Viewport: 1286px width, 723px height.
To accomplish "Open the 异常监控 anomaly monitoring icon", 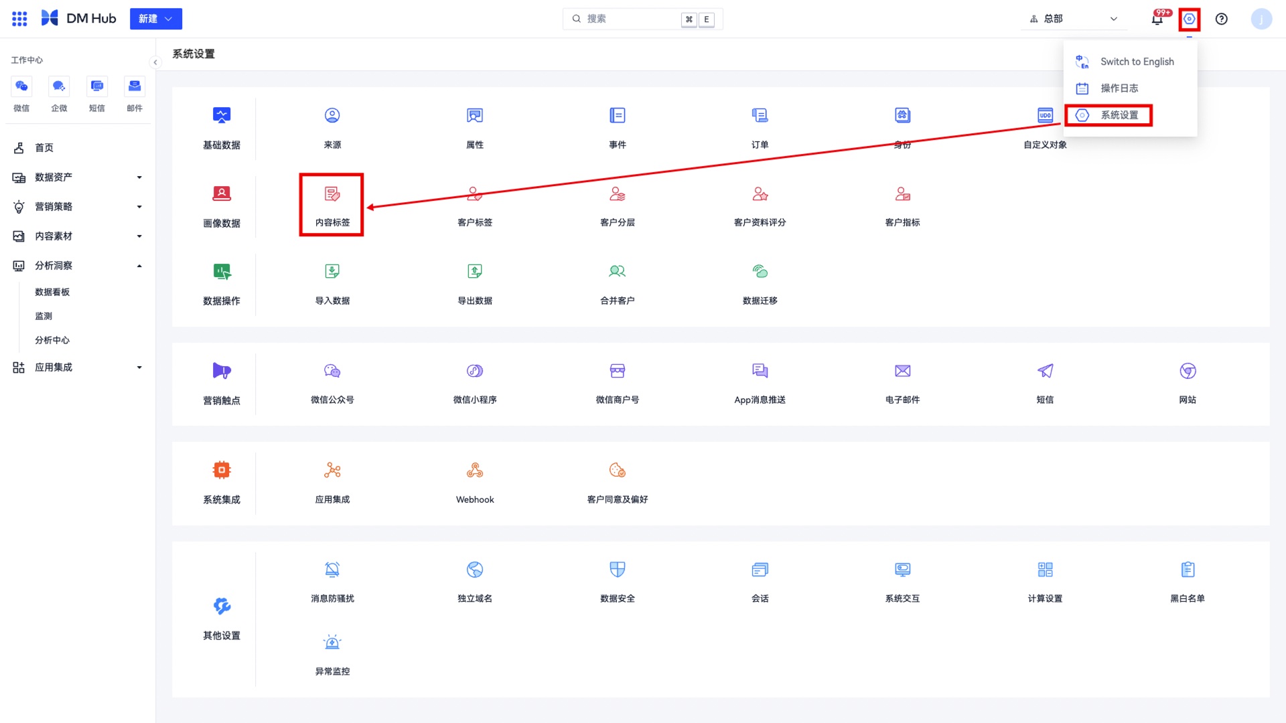I will (x=332, y=643).
